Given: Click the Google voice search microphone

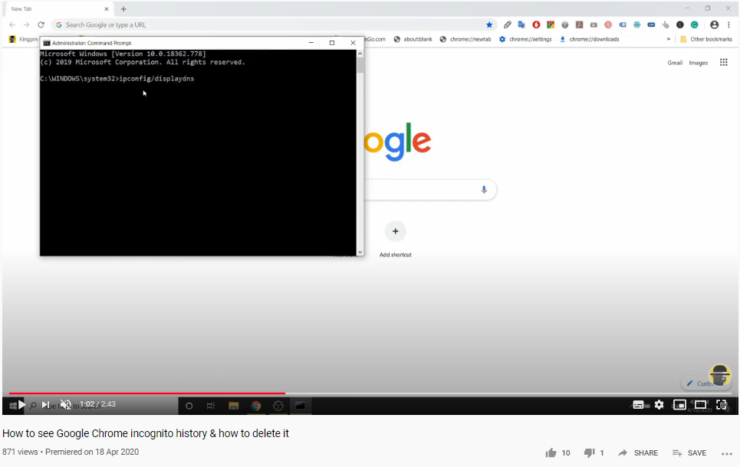Looking at the screenshot, I should pyautogui.click(x=484, y=189).
